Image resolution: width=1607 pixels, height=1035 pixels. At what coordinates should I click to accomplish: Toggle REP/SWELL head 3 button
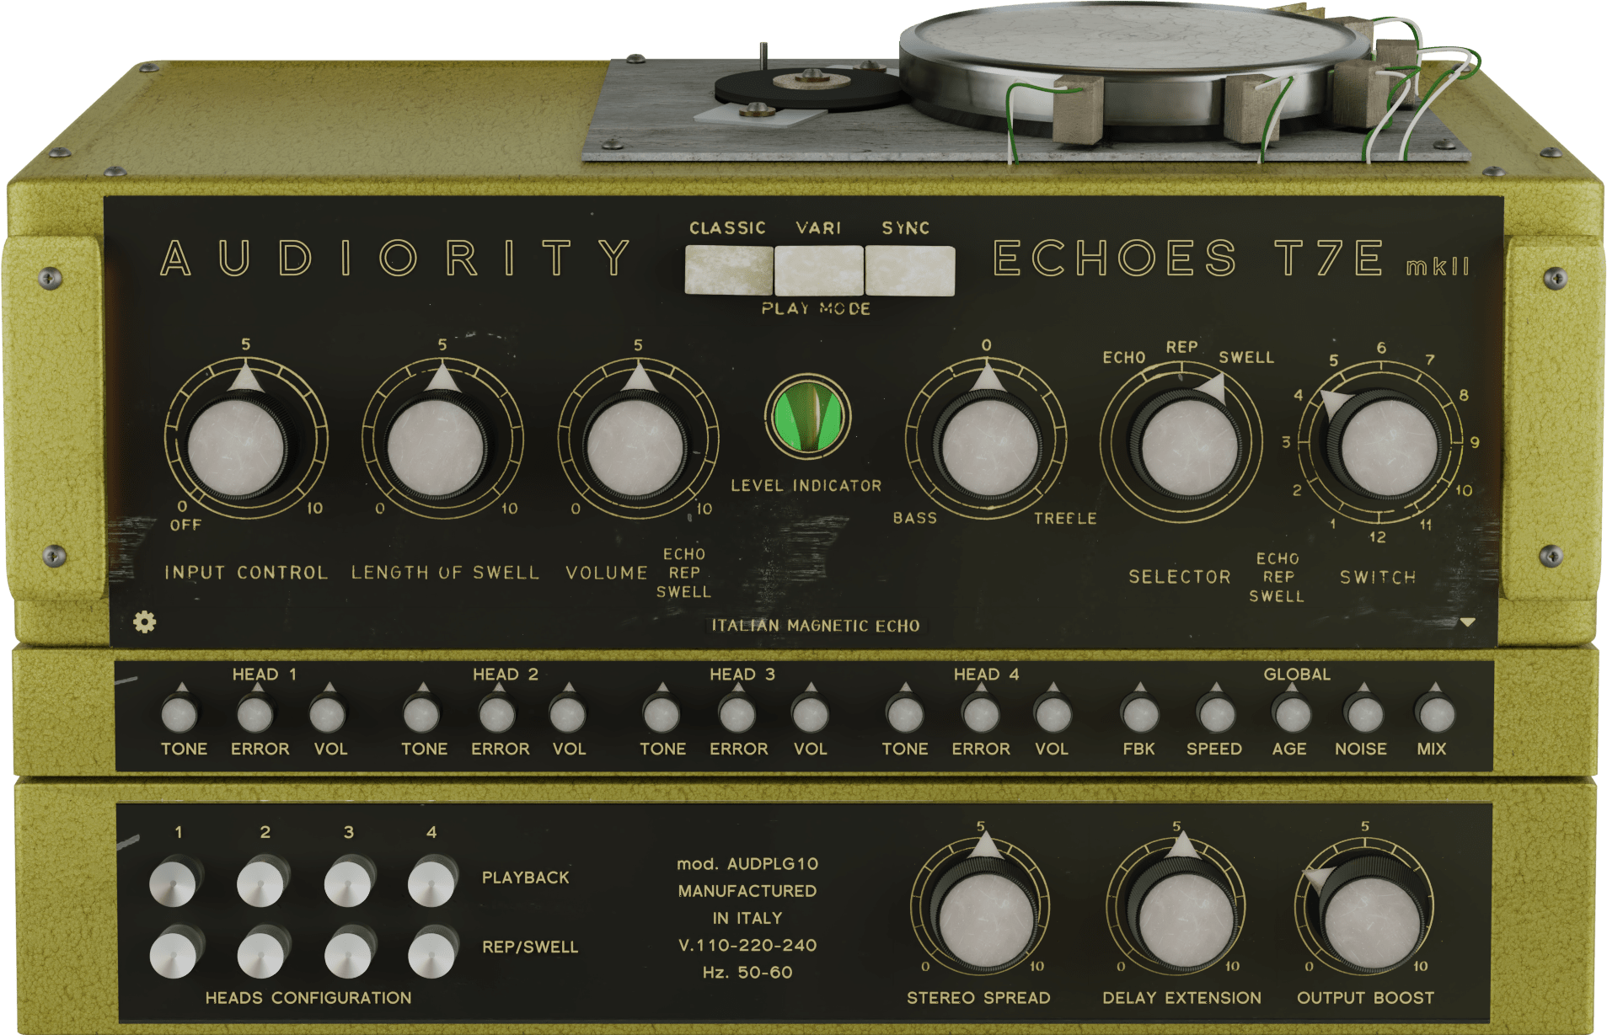[350, 952]
